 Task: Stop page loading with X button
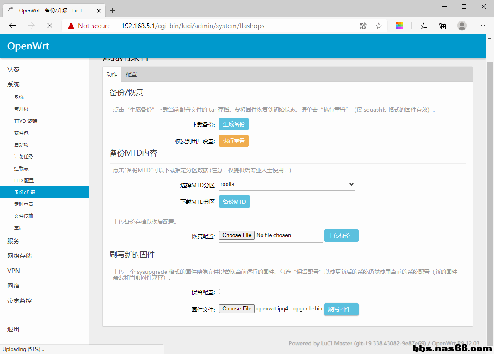click(49, 26)
